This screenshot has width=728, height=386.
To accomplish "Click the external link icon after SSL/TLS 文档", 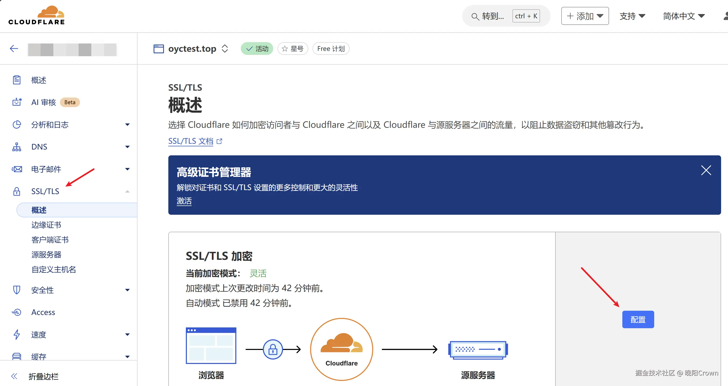I will [x=219, y=141].
